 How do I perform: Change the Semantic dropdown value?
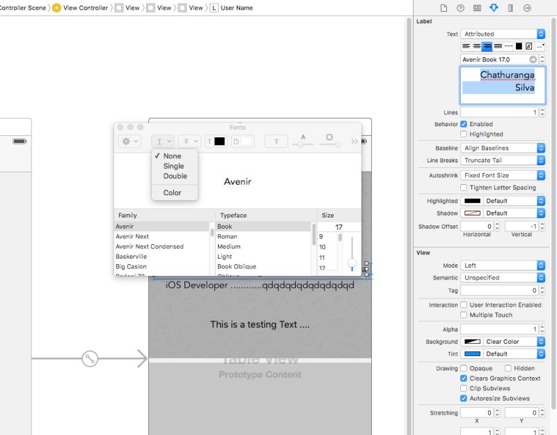pos(501,277)
